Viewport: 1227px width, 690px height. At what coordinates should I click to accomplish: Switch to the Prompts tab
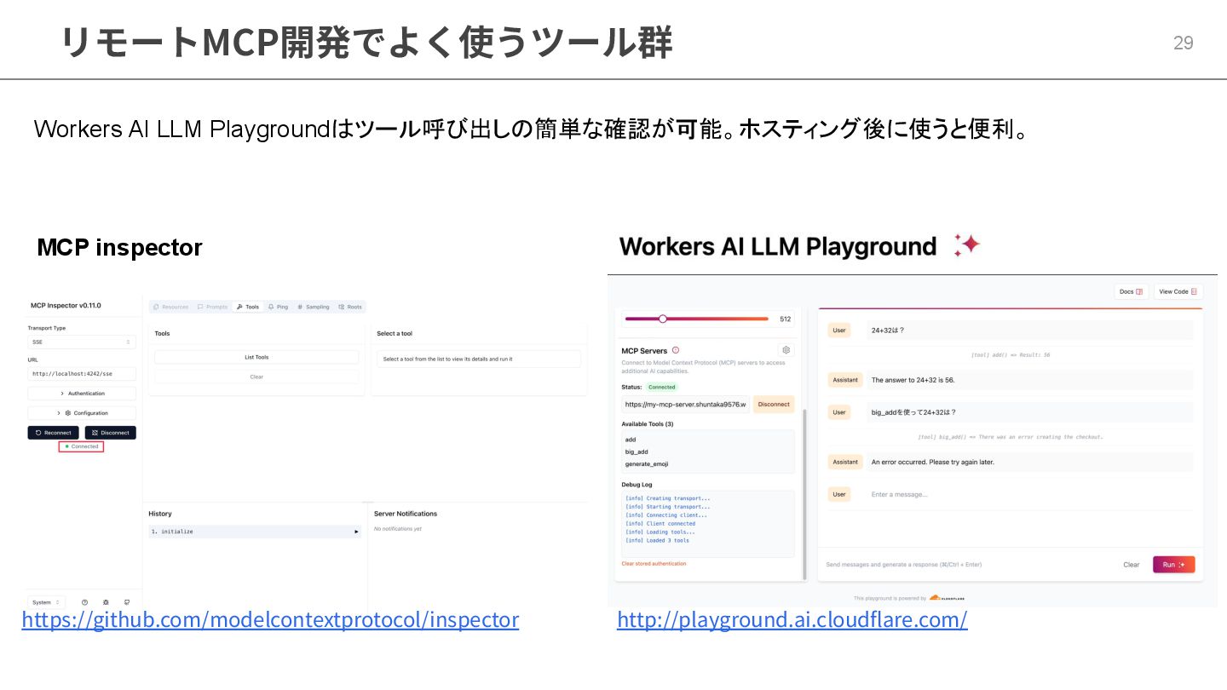pos(212,307)
